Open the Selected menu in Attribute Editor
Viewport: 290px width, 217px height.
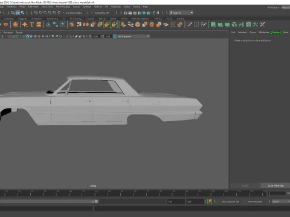pyautogui.click(x=242, y=32)
